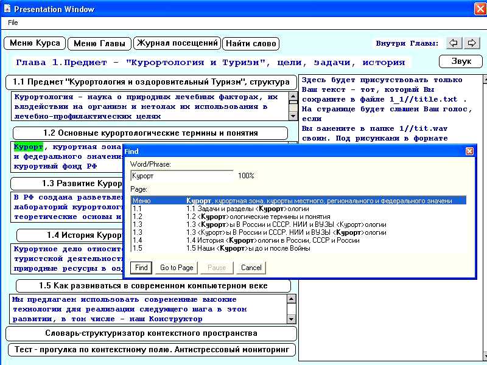This screenshot has height=365, width=487.
Task: Select the highlighted Меню result row
Action: click(298, 201)
